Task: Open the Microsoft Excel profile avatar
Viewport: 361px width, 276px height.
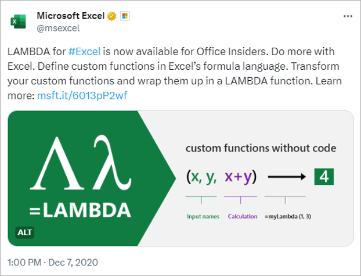Action: point(19,21)
